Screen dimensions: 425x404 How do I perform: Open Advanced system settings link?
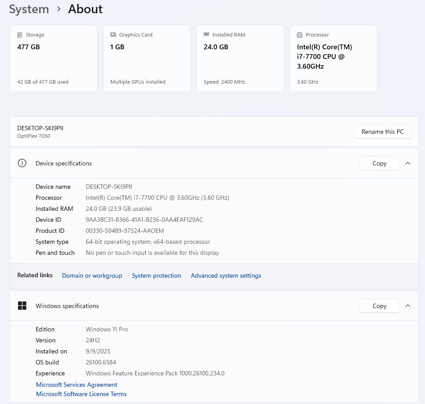tap(226, 275)
